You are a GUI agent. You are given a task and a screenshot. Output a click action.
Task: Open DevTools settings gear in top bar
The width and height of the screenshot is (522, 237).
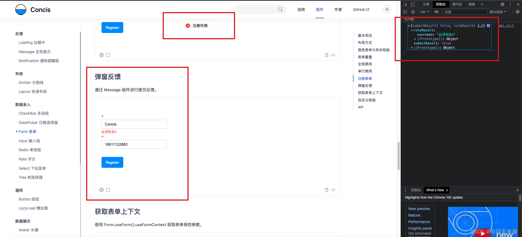pyautogui.click(x=502, y=4)
